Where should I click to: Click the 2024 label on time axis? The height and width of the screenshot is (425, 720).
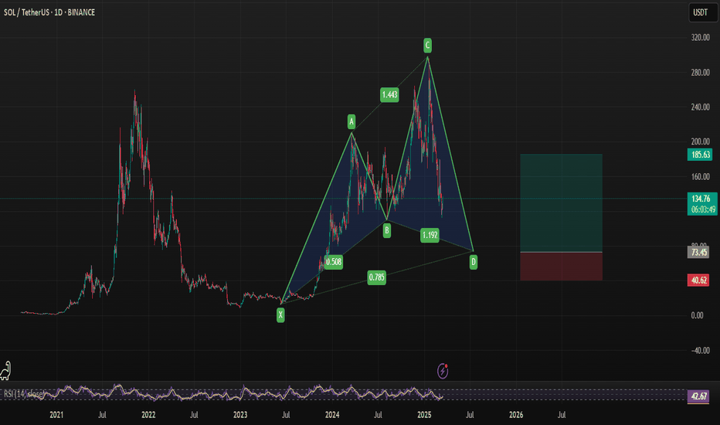coord(332,415)
